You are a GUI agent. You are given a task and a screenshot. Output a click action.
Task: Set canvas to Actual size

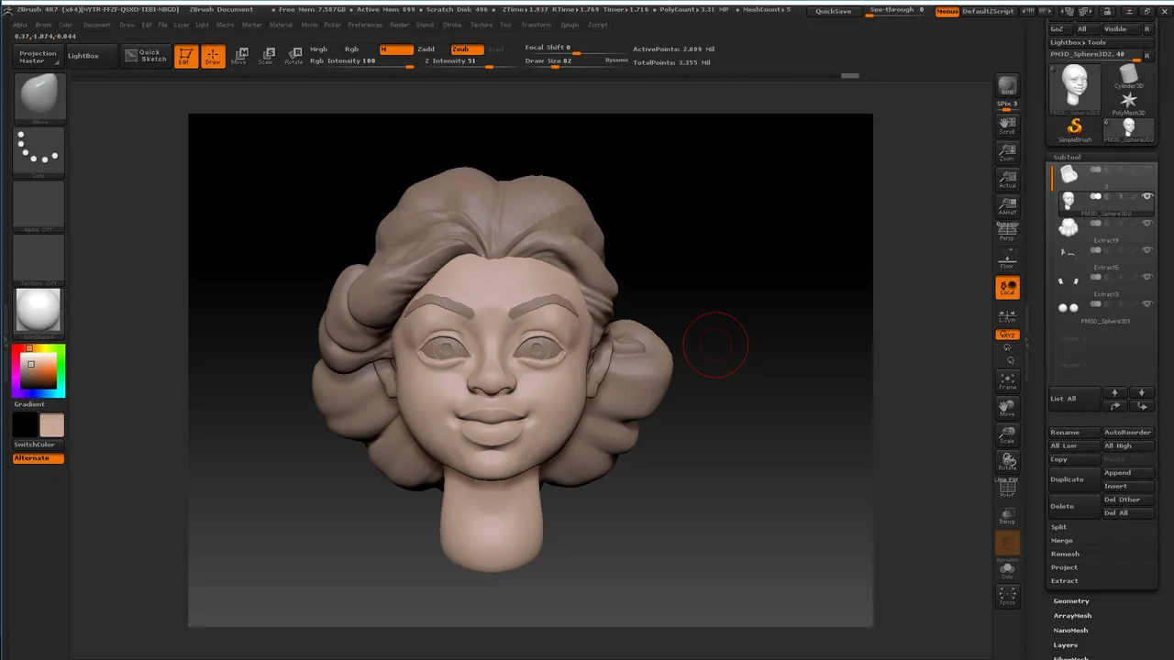(x=1007, y=179)
